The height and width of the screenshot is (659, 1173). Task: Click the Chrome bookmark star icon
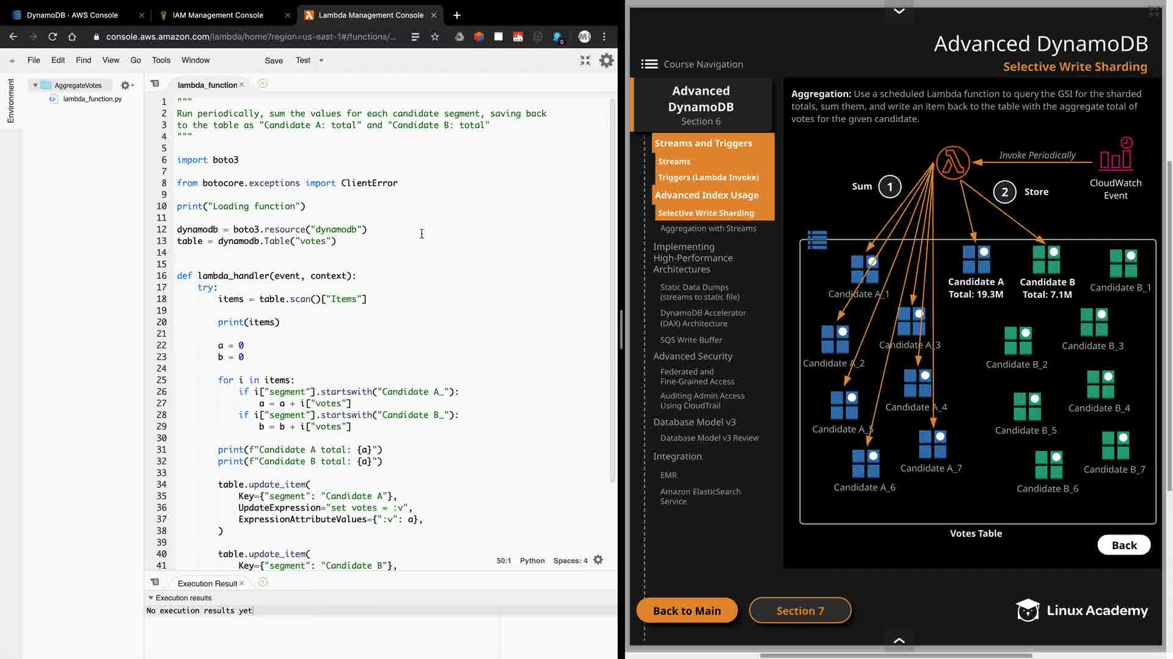point(435,37)
